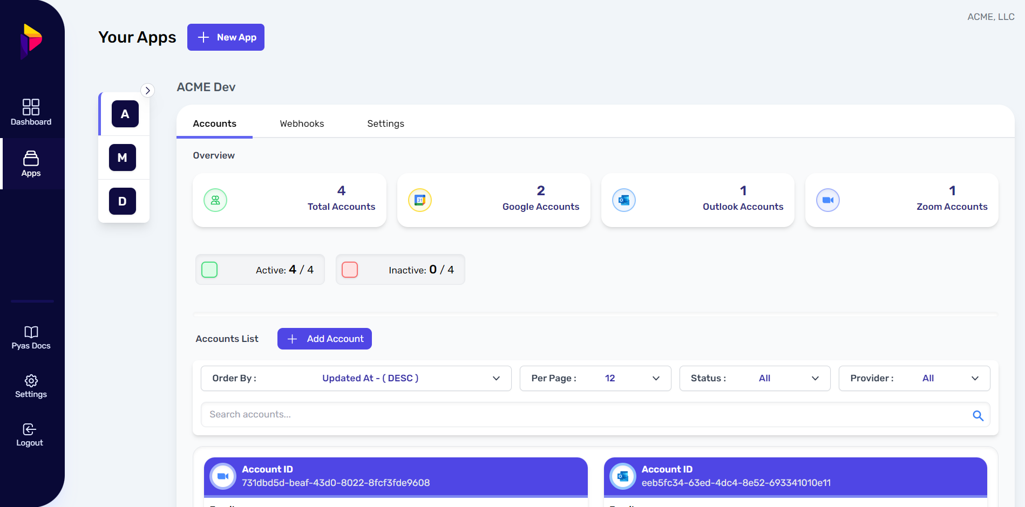
Task: Click the Google Calendar icon on Google Accounts card
Action: pyautogui.click(x=419, y=200)
